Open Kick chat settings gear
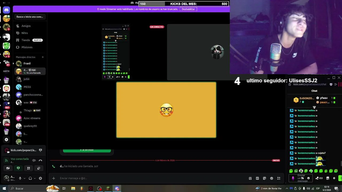This screenshot has width=342, height=192. (x=334, y=178)
